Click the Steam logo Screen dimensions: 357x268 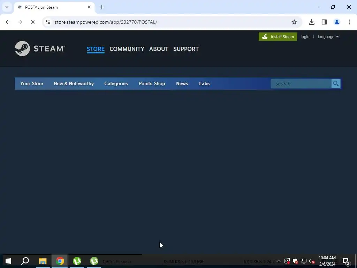[x=40, y=49]
